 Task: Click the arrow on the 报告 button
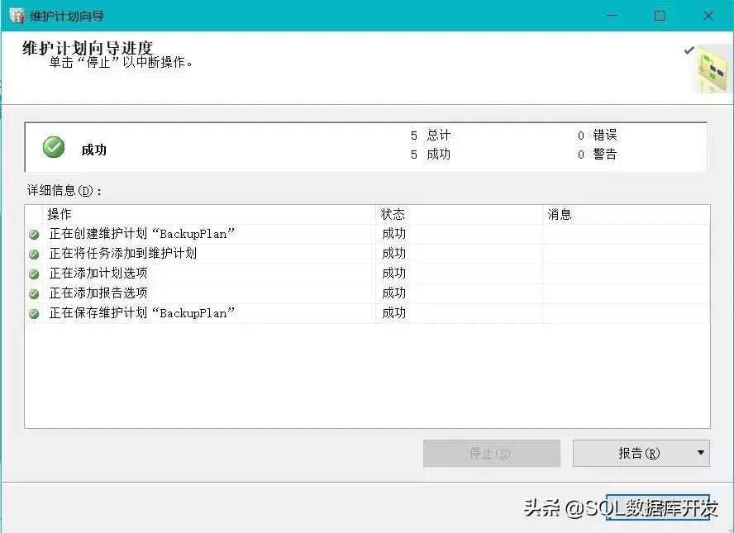(x=700, y=453)
